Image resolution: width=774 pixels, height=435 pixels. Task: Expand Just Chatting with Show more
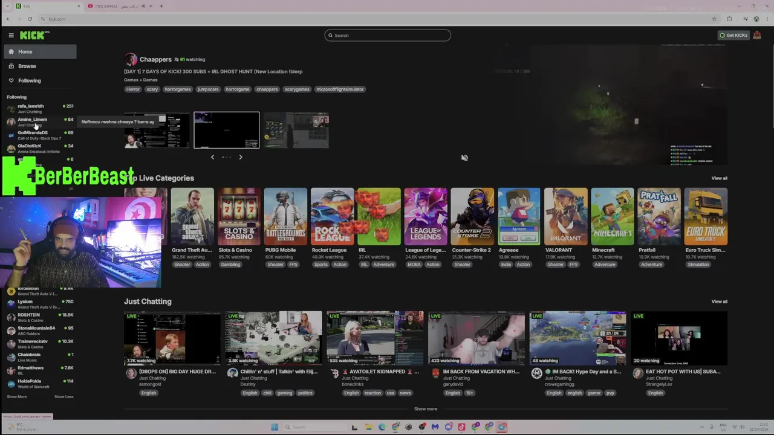pos(426,409)
